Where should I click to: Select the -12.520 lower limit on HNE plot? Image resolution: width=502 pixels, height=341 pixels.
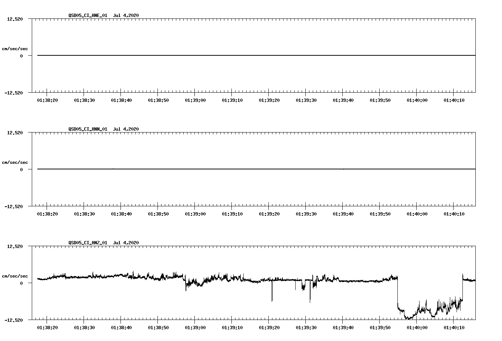14,93
